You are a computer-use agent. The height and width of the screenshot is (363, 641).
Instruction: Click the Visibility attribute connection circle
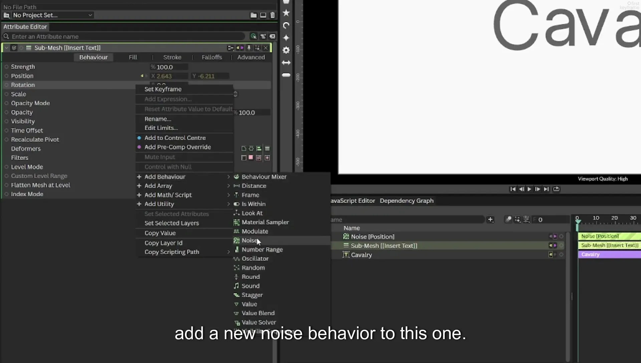[x=6, y=121]
